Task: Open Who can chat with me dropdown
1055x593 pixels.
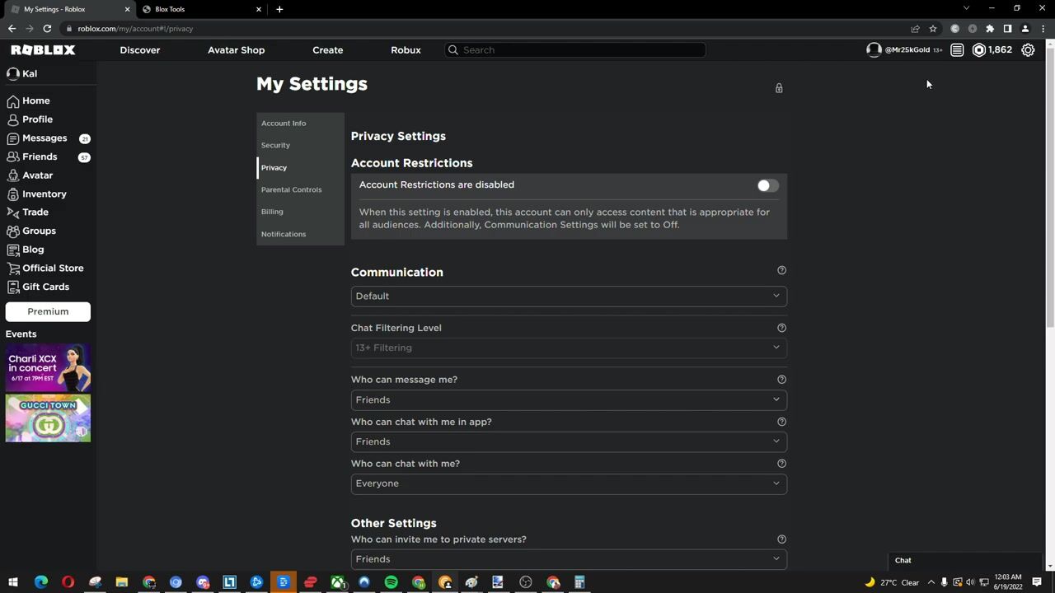Action: (x=569, y=484)
